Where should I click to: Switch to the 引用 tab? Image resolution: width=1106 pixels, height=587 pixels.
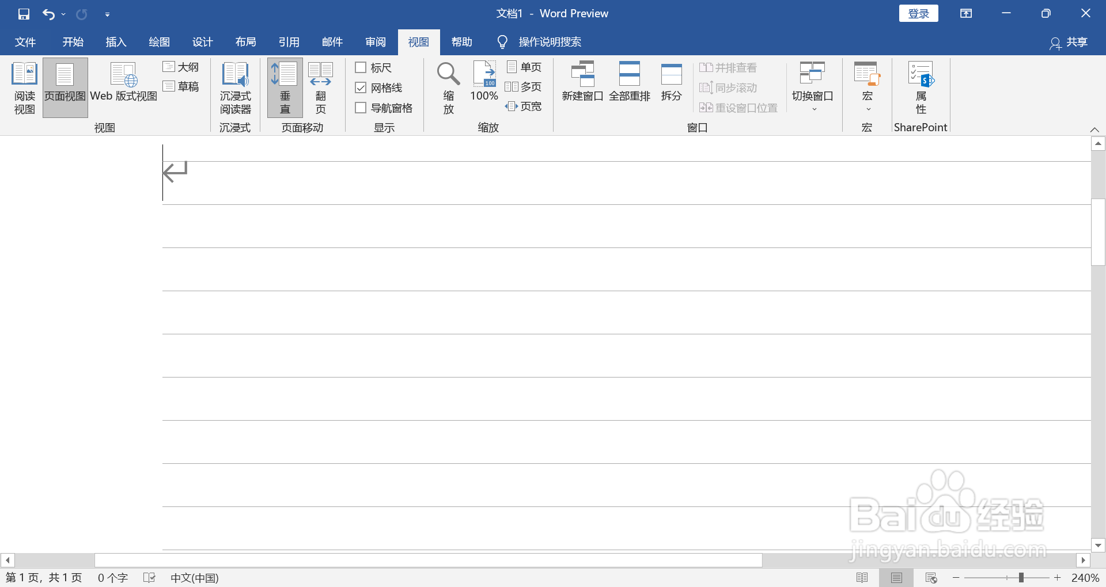click(289, 42)
